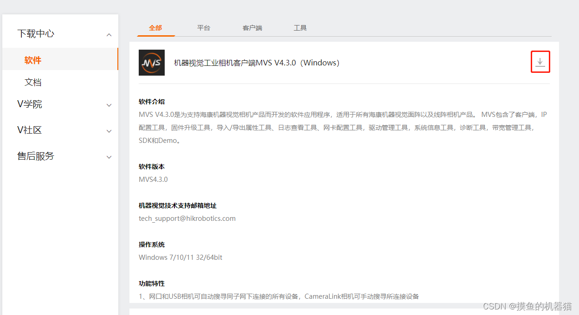Click the 软件介绍 heading
This screenshot has height=315, width=579.
pyautogui.click(x=152, y=102)
